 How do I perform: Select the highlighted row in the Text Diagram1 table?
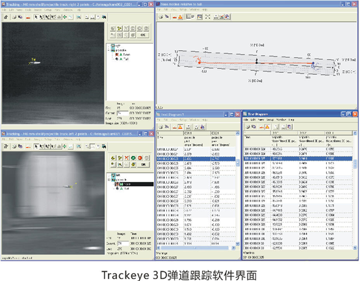(196, 159)
